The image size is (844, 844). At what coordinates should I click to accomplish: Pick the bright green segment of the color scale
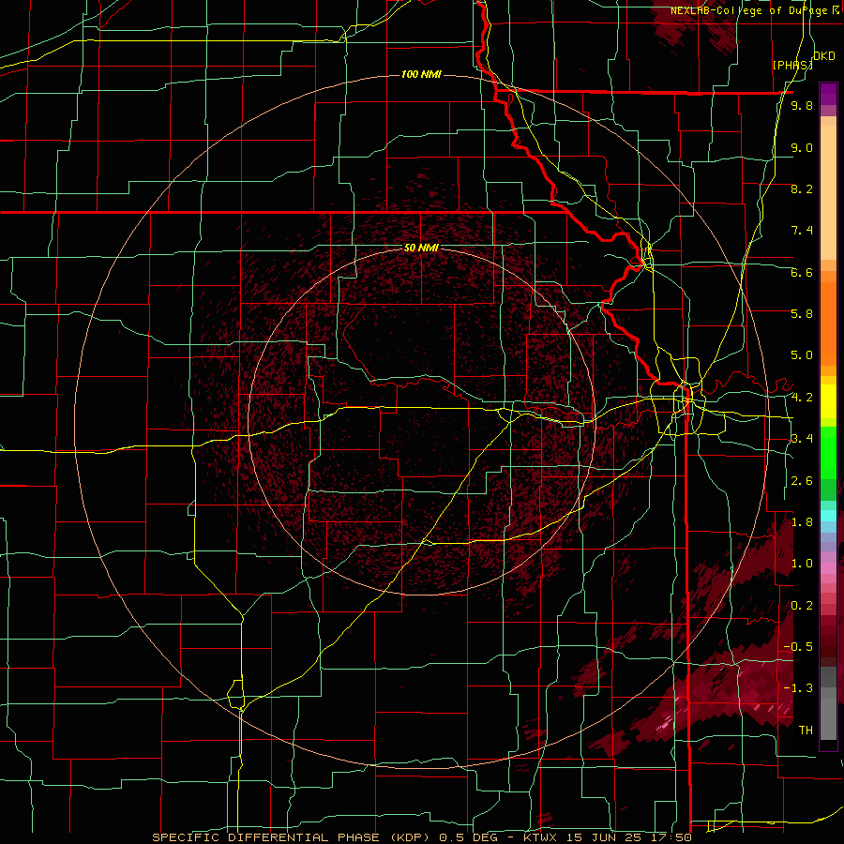coord(828,451)
